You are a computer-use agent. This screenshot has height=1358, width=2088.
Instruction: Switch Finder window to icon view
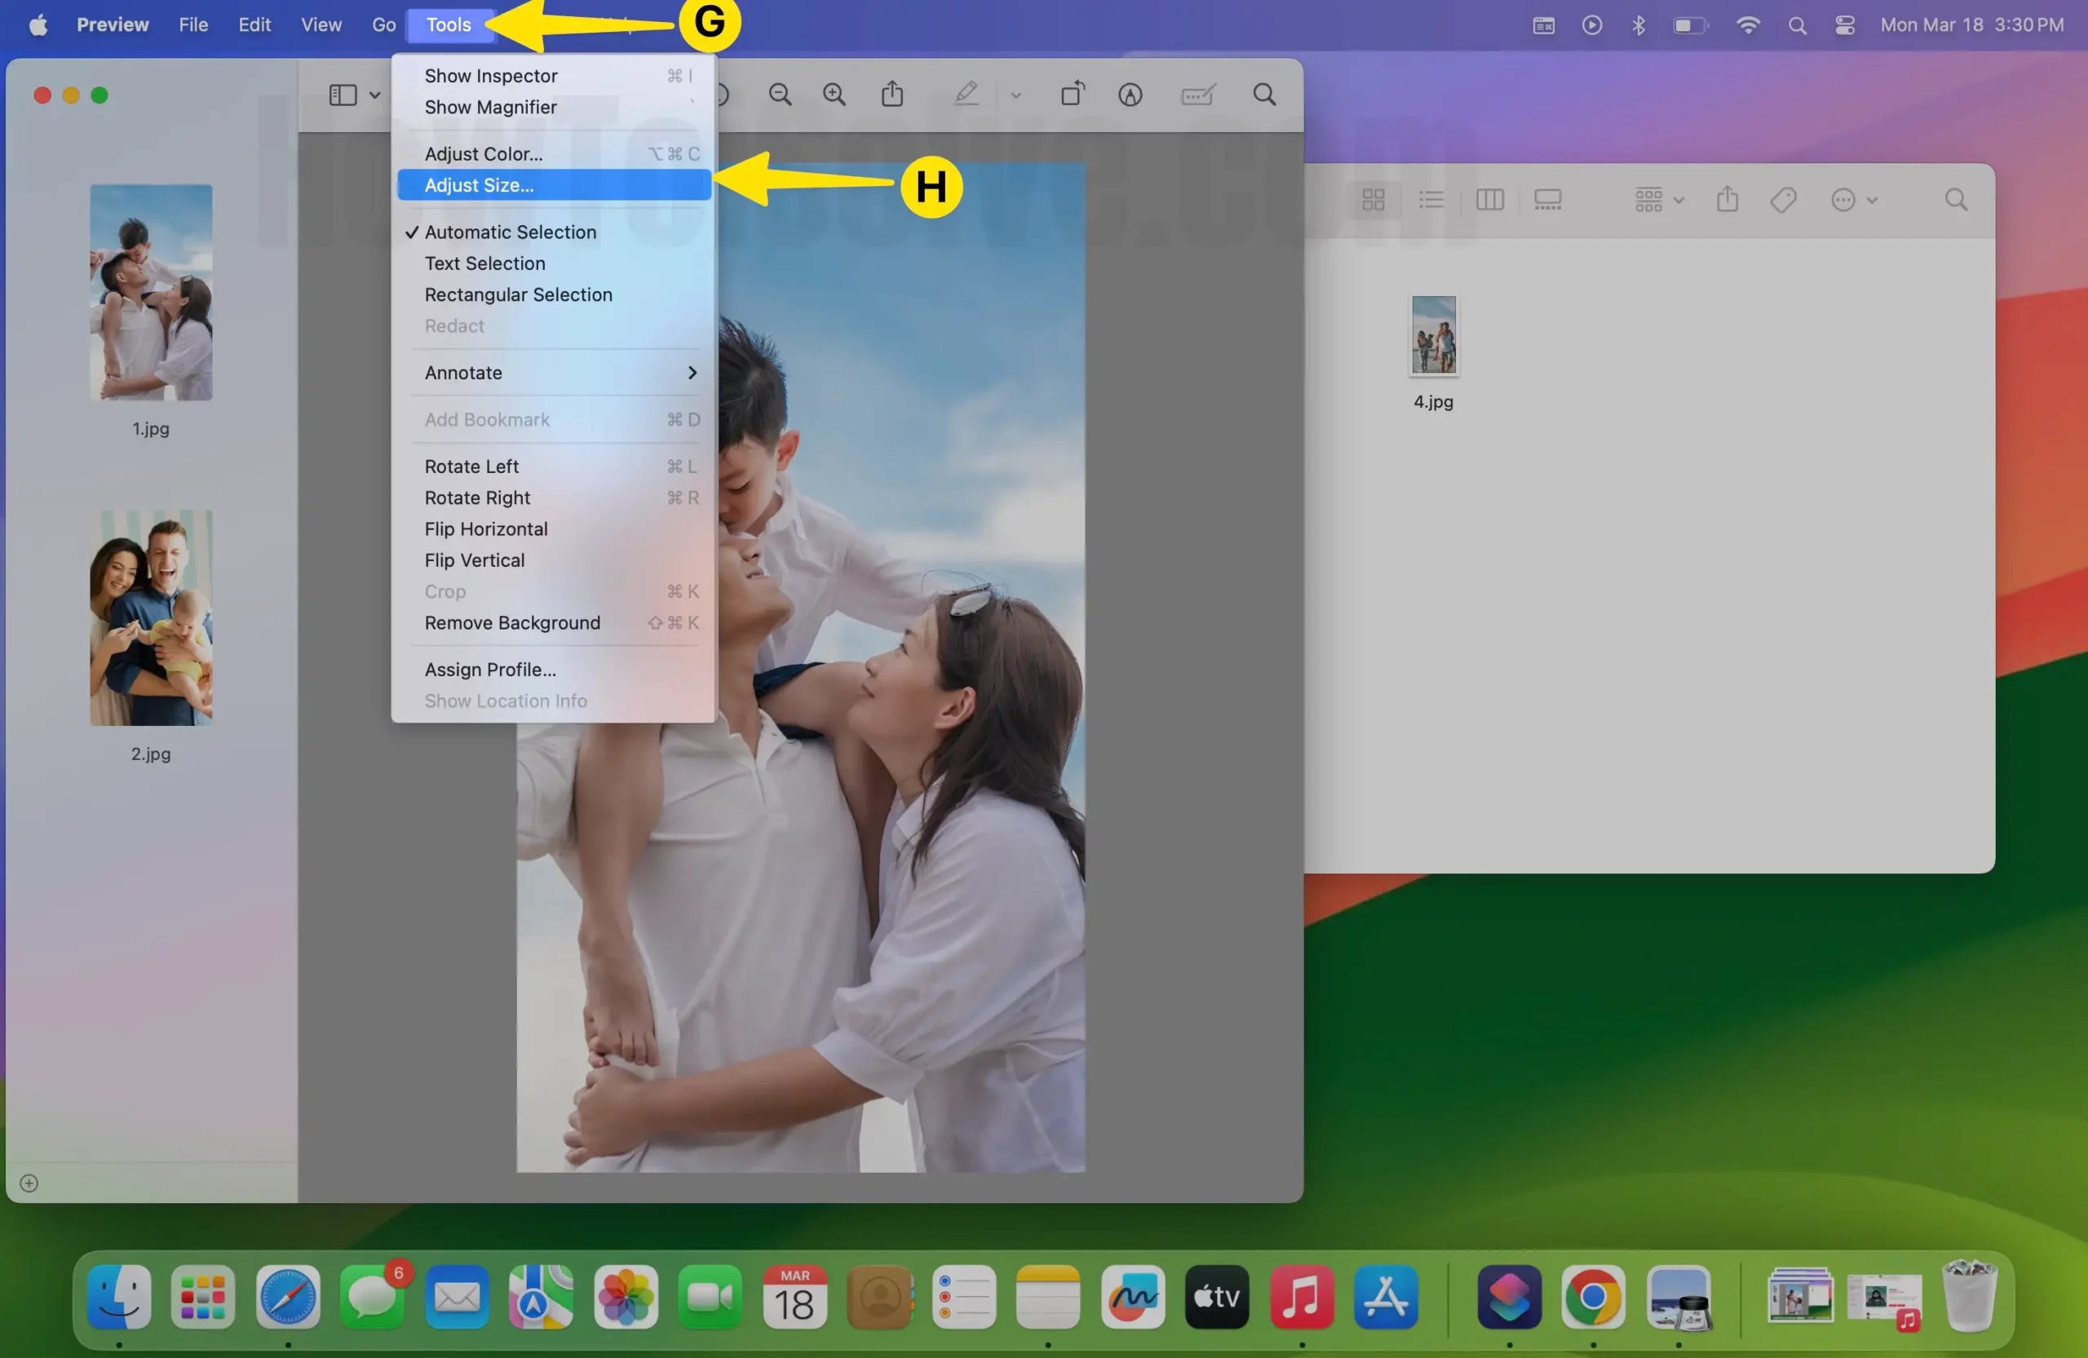pos(1374,200)
